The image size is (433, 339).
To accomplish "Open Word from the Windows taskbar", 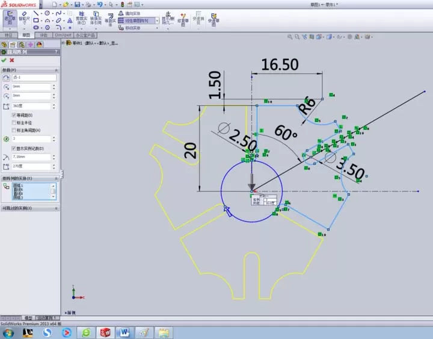I will point(124,332).
